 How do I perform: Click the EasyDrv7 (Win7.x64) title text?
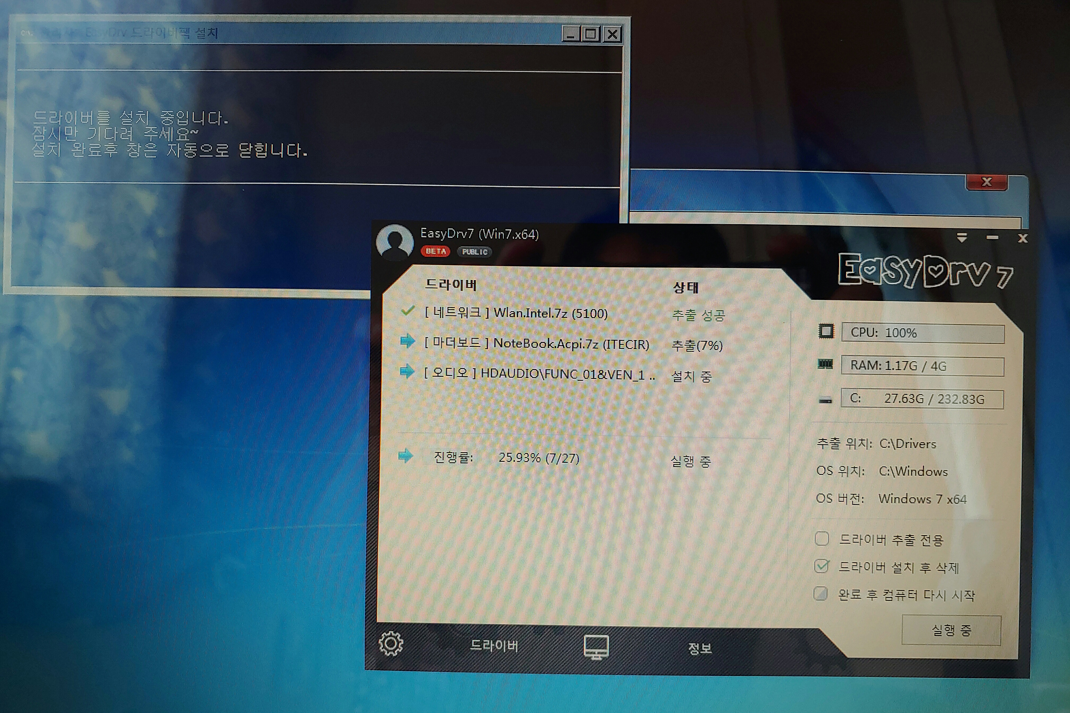[x=479, y=234]
